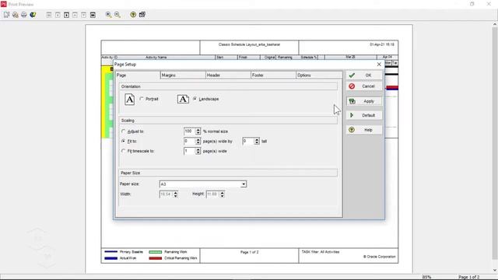Viewport: 498px width, 280px height.
Task: Open the Paper size dropdown
Action: (x=244, y=184)
